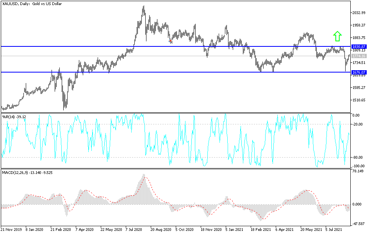
Task: Click the 22 May 2020 date label
Action: pos(111,229)
